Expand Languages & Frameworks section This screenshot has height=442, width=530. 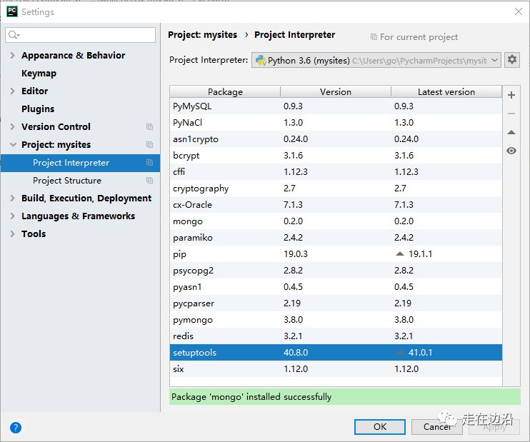click(13, 216)
